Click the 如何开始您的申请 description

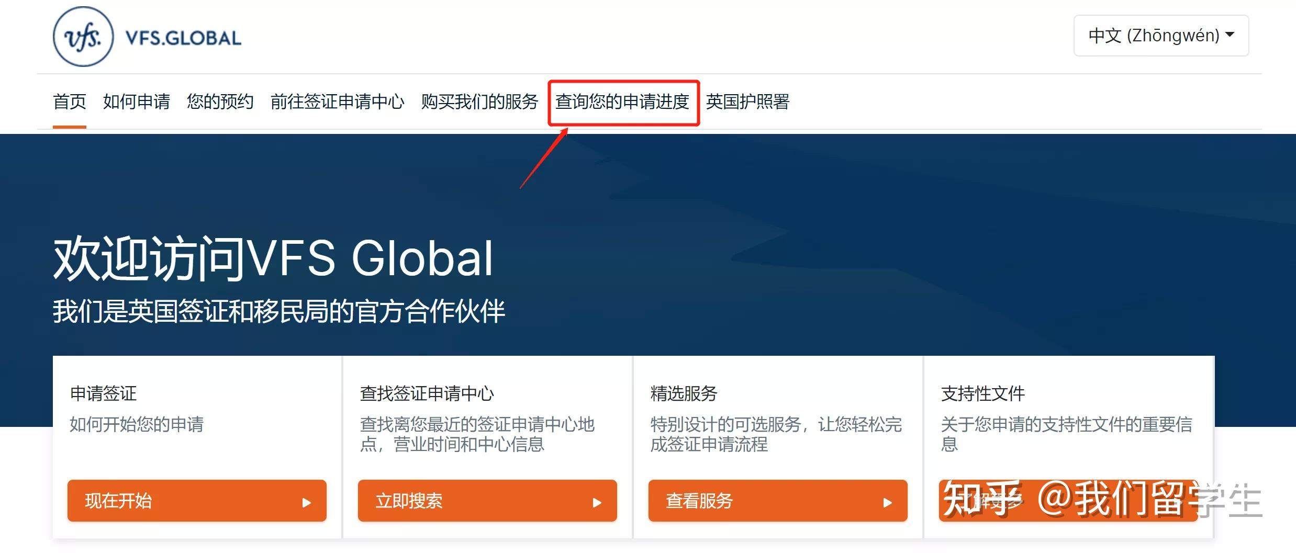tap(137, 424)
